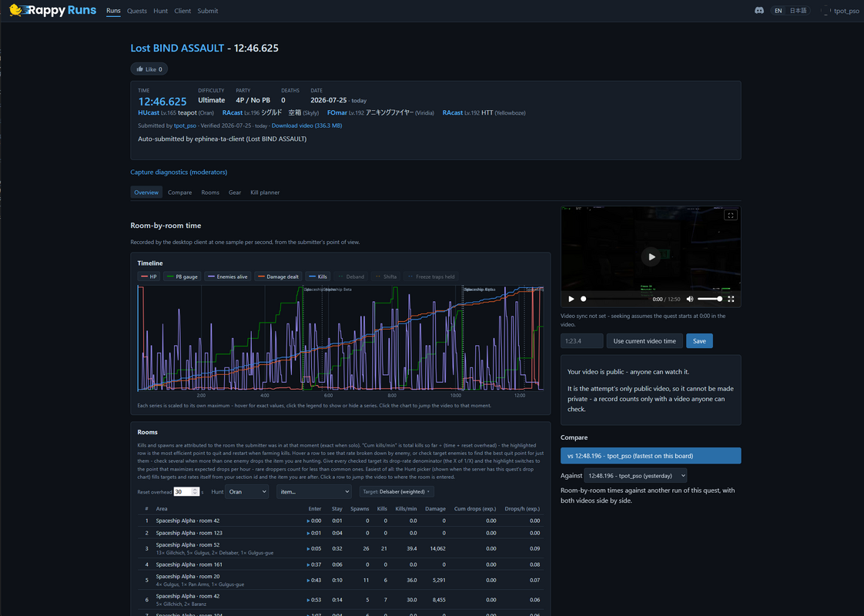Open the Hunt section ID dropdown (Oran)
864x616 pixels.
click(247, 491)
